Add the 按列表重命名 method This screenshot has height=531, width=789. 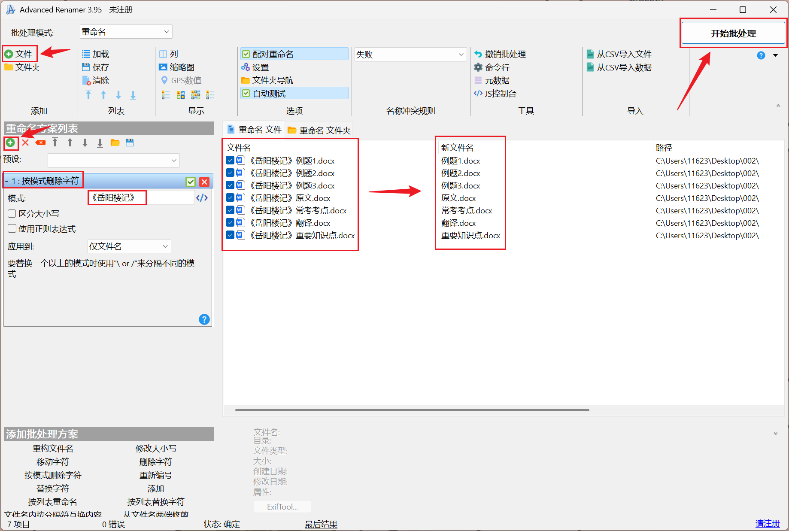(53, 502)
